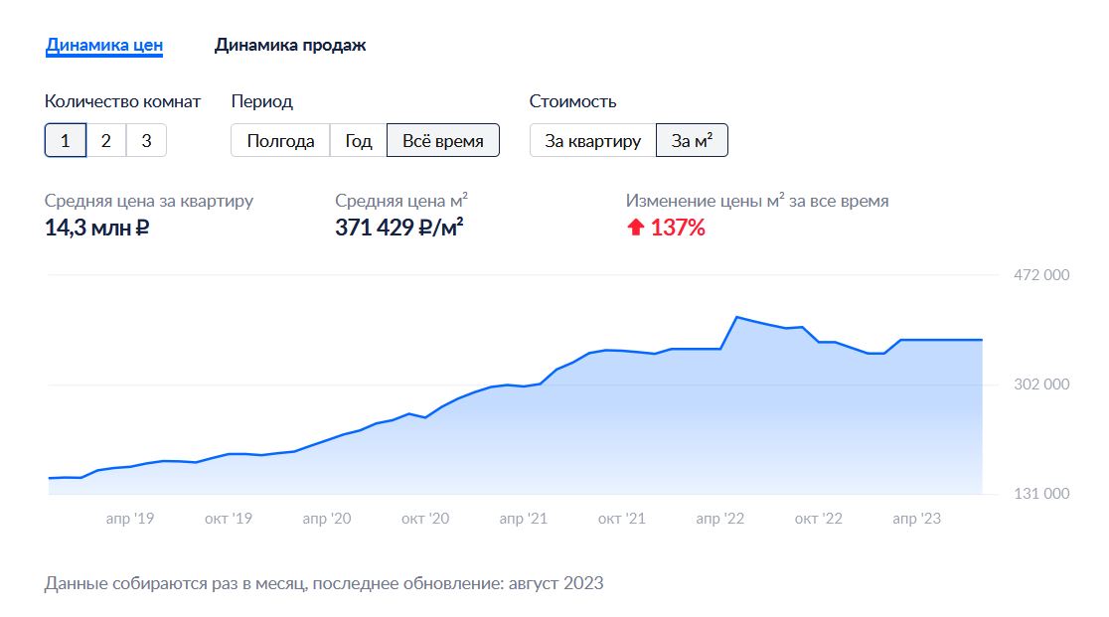This screenshot has width=1109, height=617.
Task: Click the апр '19 axis label
Action: [x=130, y=519]
